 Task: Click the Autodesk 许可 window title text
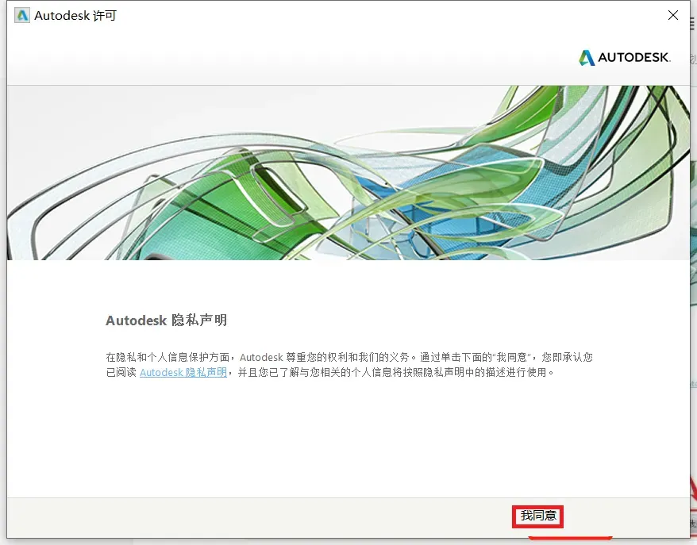click(x=75, y=16)
